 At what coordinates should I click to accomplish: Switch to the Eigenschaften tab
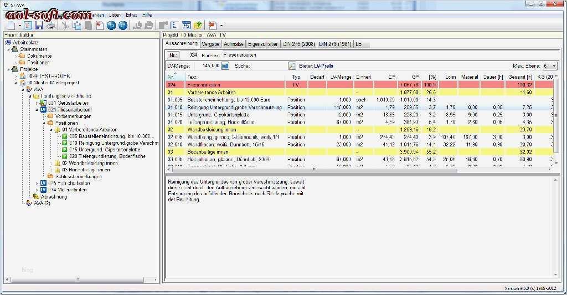(263, 44)
